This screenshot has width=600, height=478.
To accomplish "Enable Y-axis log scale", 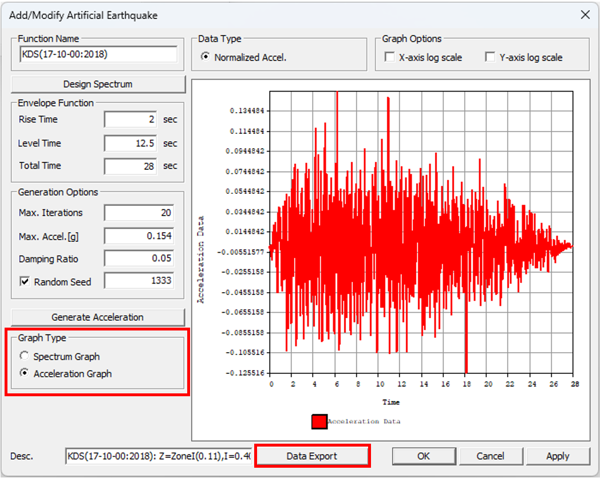I will (490, 57).
